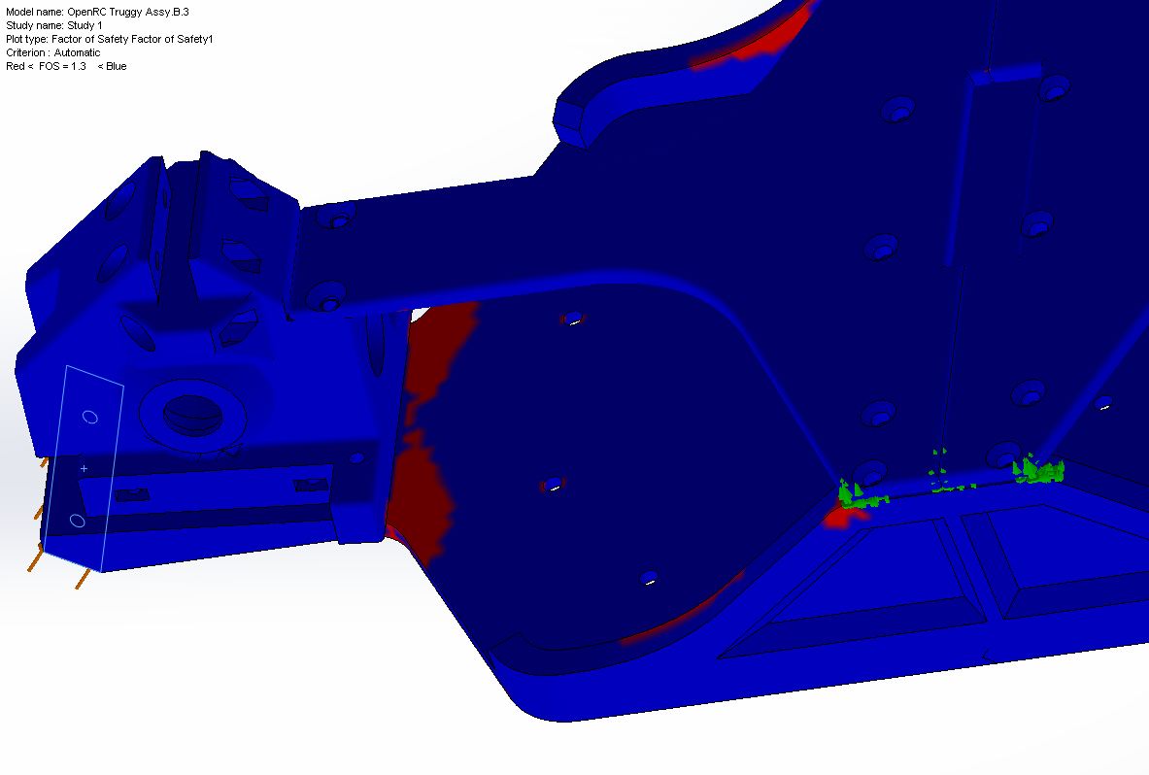Click the bottom-most orange fixture arrow
Image resolution: width=1149 pixels, height=775 pixels.
[x=82, y=580]
